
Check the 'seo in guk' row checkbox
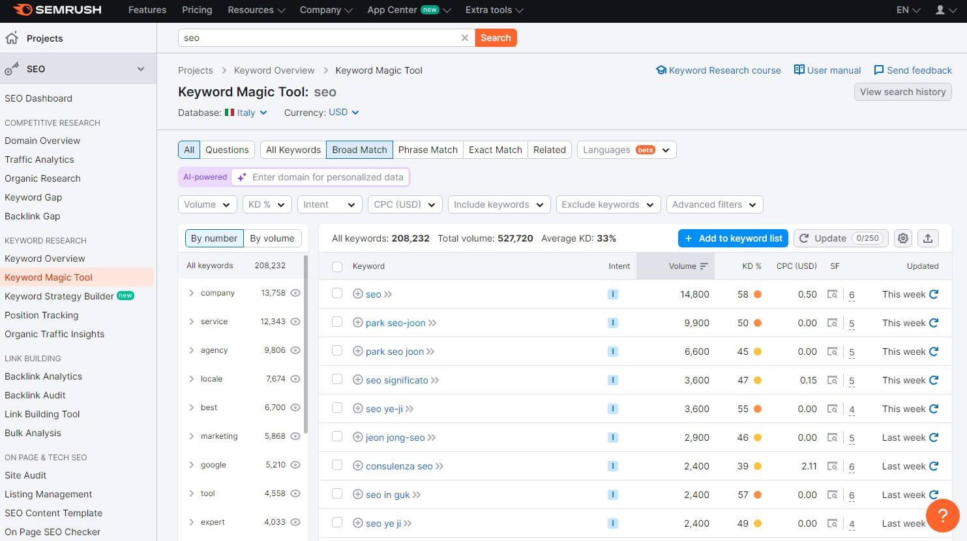337,494
